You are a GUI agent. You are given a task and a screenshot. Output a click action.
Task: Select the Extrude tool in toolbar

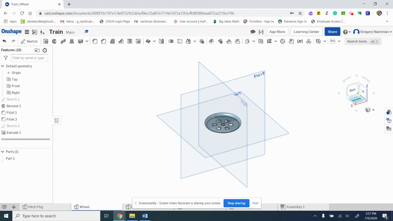click(46, 41)
